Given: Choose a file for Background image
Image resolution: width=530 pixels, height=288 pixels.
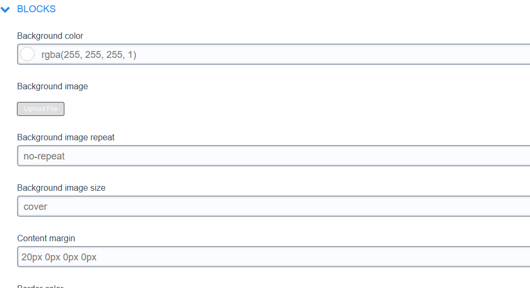Looking at the screenshot, I should click(40, 109).
